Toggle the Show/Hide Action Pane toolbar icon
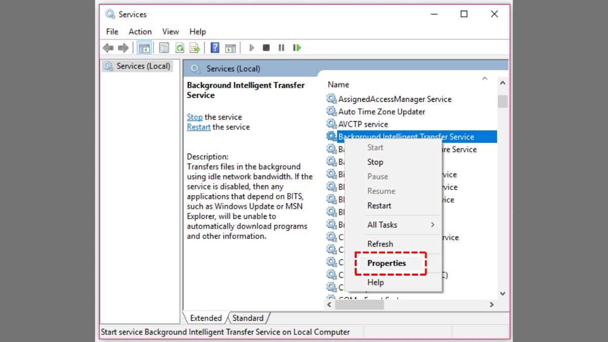Image resolution: width=608 pixels, height=342 pixels. pyautogui.click(x=231, y=48)
